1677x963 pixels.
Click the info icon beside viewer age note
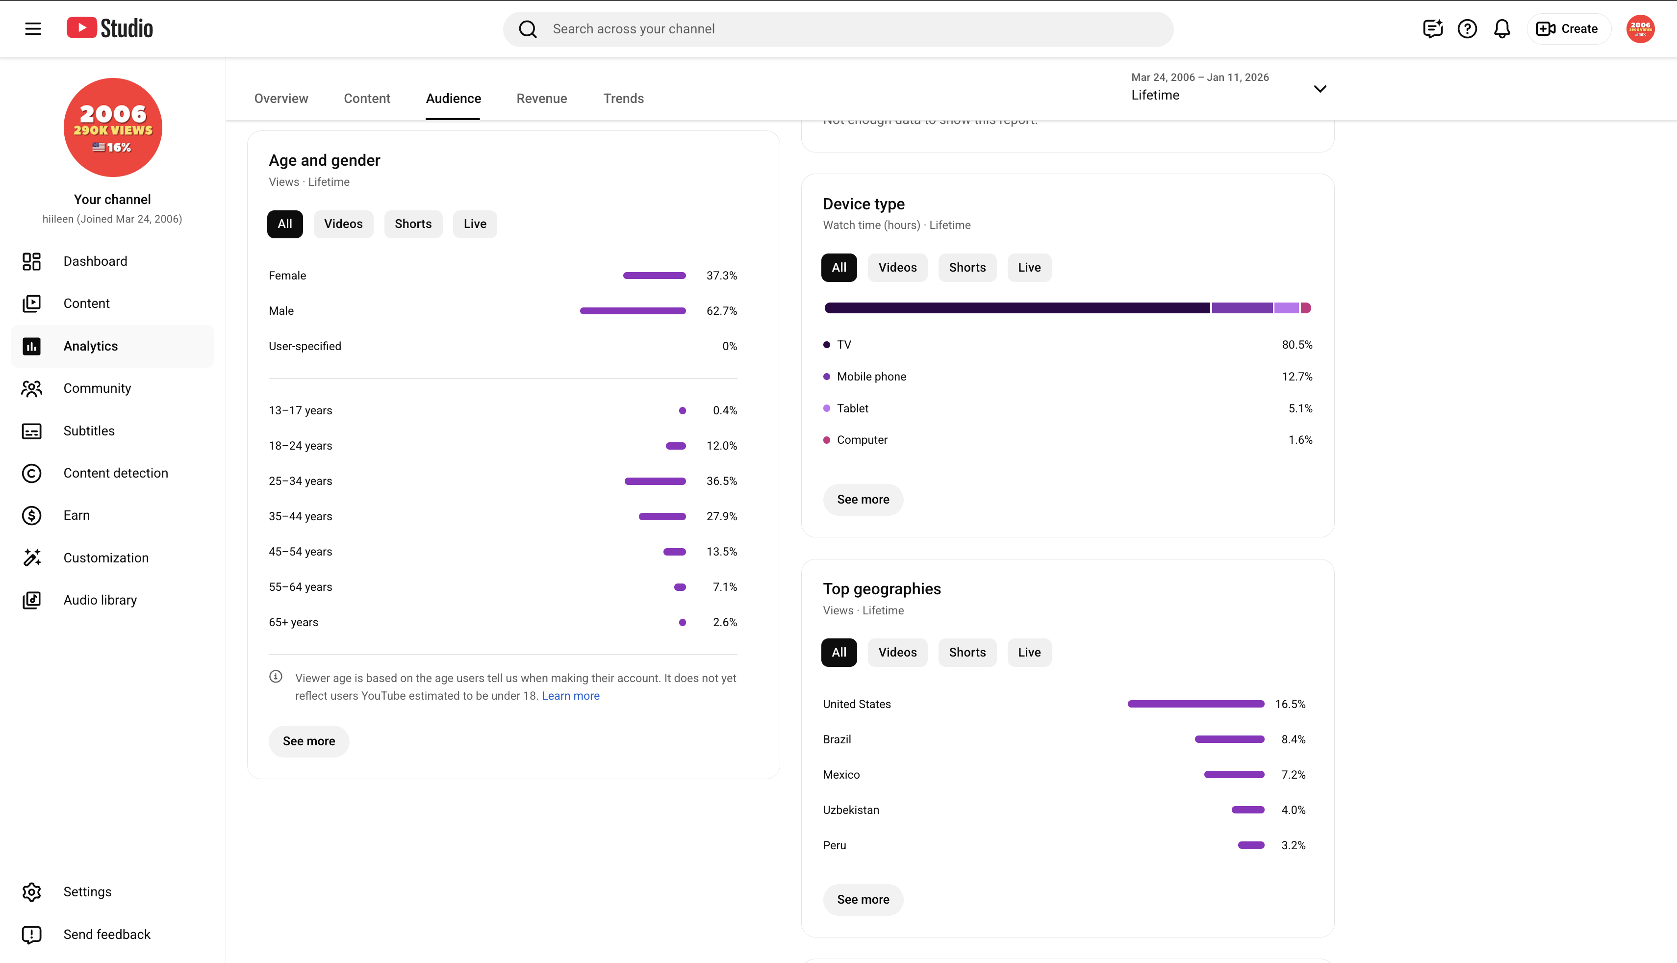[276, 677]
